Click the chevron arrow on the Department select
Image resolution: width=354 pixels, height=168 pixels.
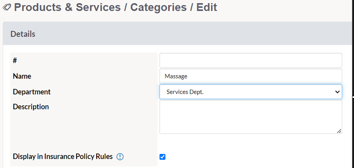coord(337,92)
